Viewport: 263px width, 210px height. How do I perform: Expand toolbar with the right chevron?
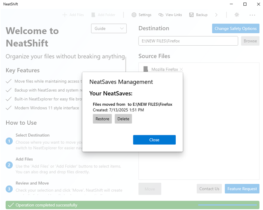[x=216, y=15]
